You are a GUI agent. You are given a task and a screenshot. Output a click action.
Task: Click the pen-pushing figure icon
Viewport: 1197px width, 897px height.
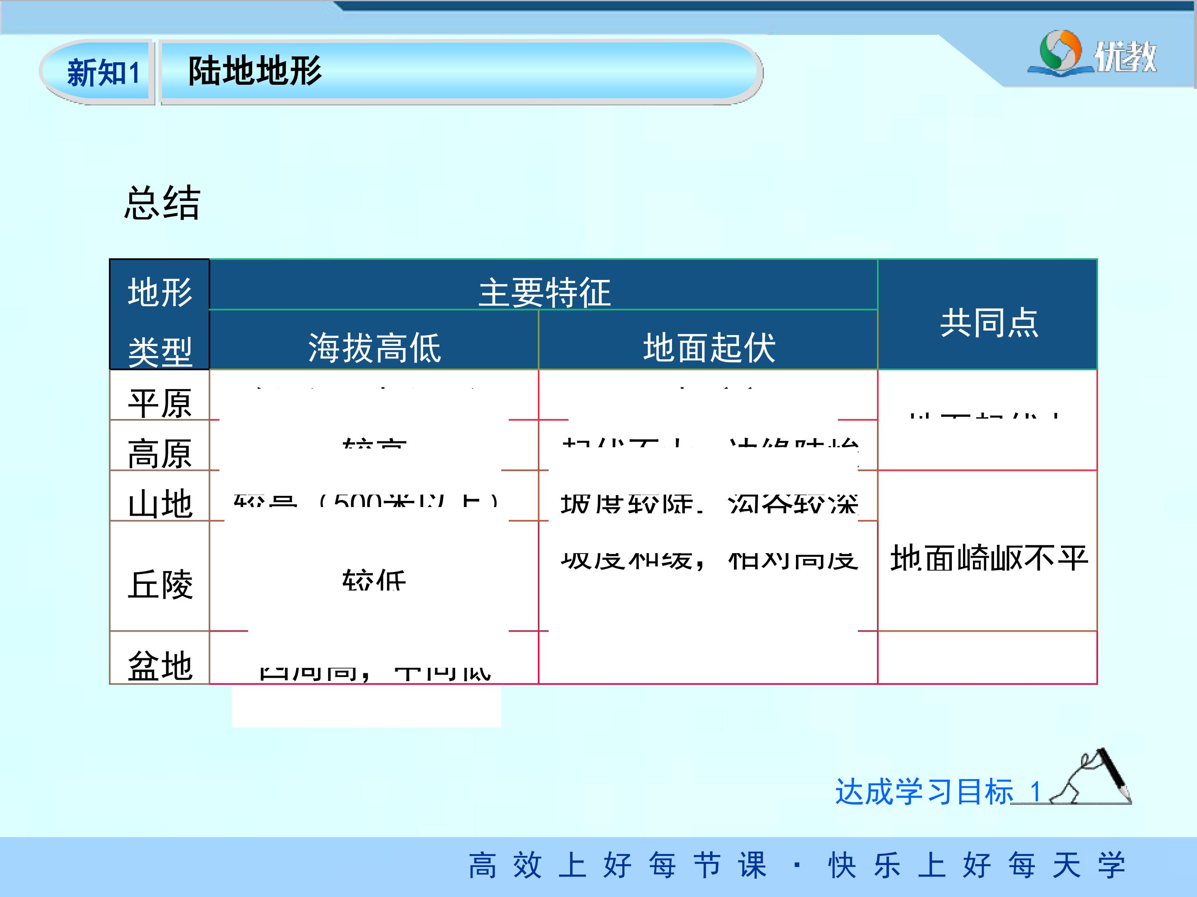1091,777
